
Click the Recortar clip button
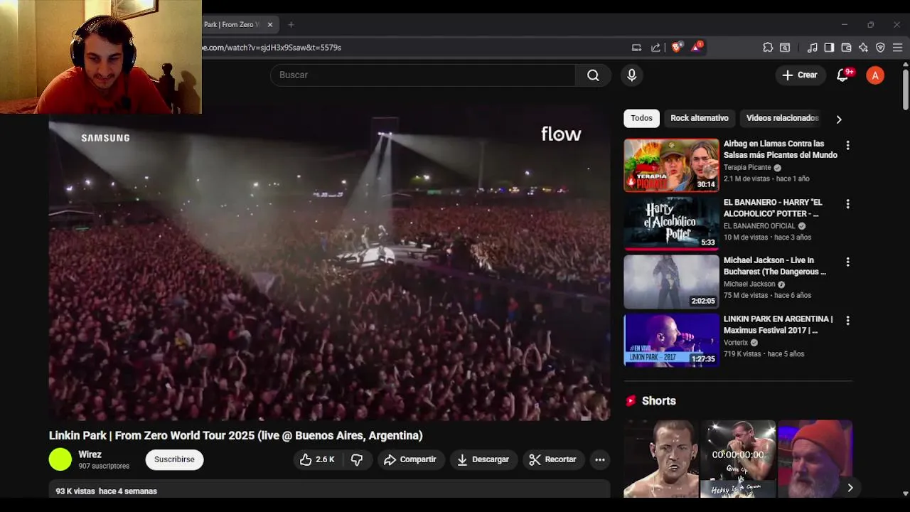coord(552,459)
